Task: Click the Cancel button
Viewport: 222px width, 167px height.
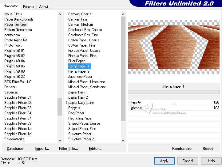Action: tap(188, 161)
